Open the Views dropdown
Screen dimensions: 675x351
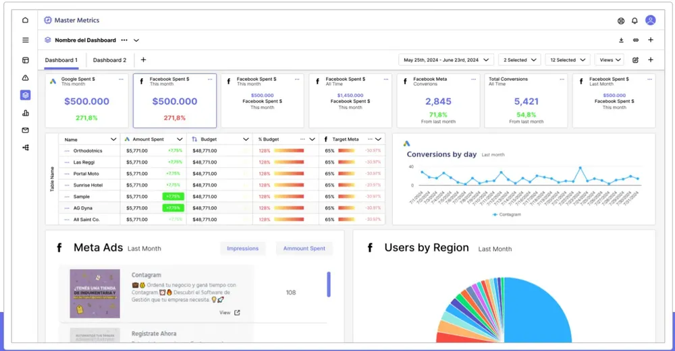tap(610, 60)
